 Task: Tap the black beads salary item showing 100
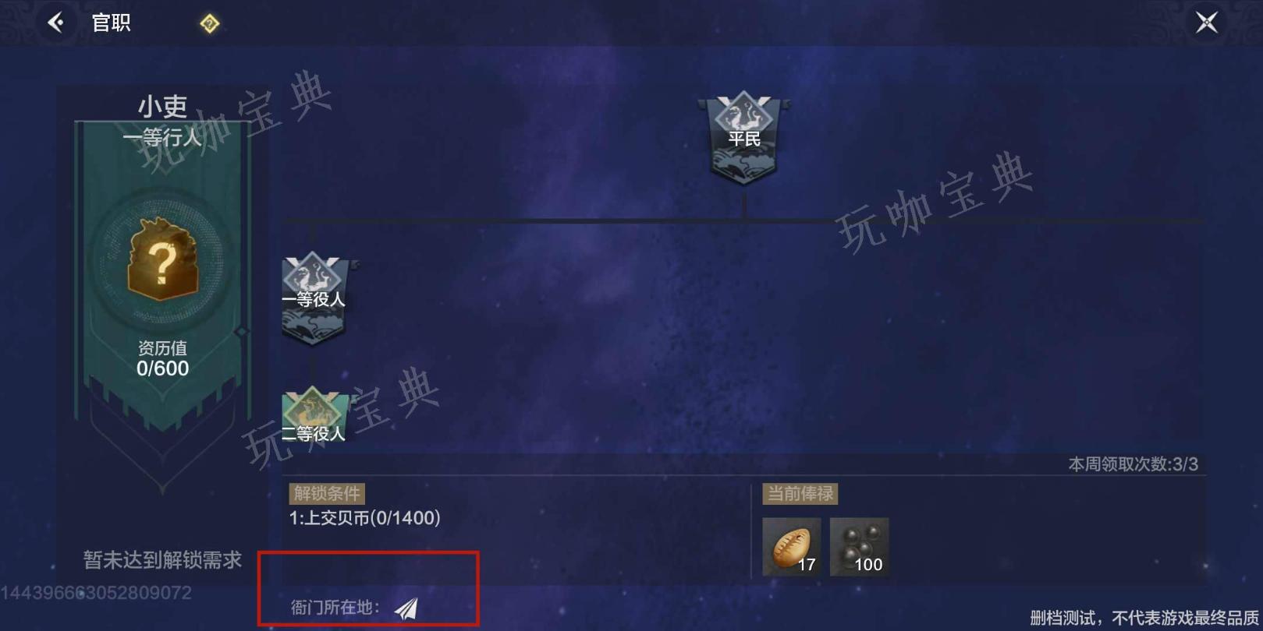pos(859,547)
